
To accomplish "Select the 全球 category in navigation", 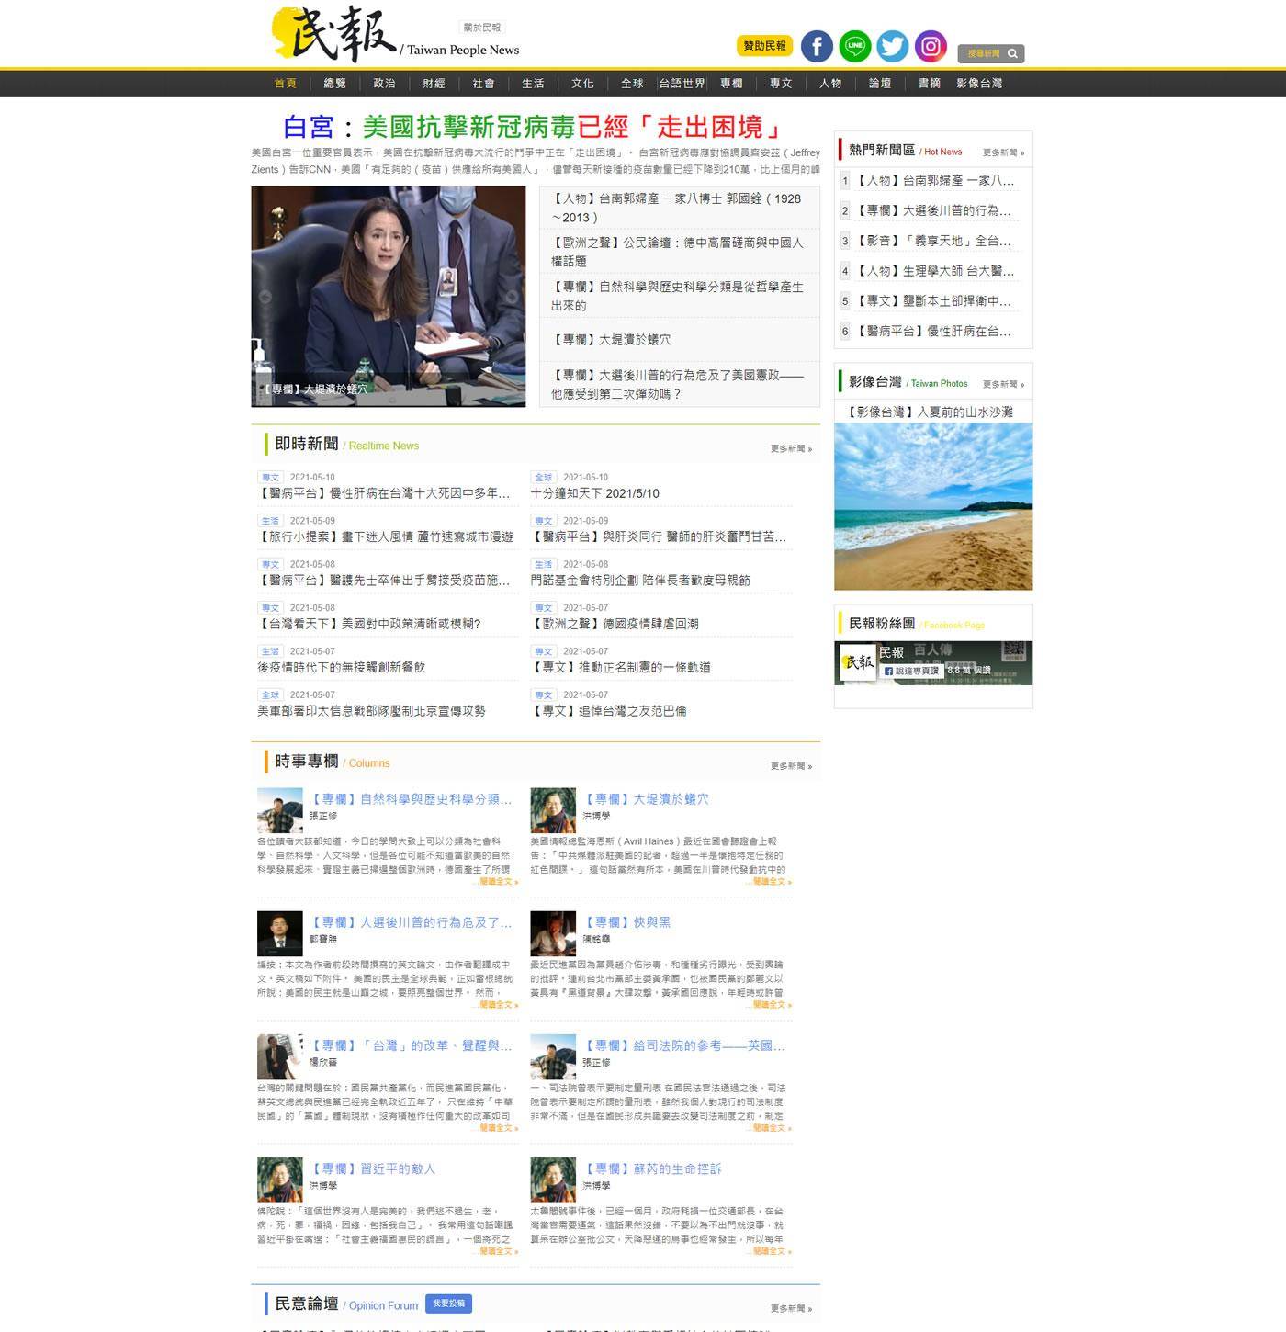I will pyautogui.click(x=629, y=83).
